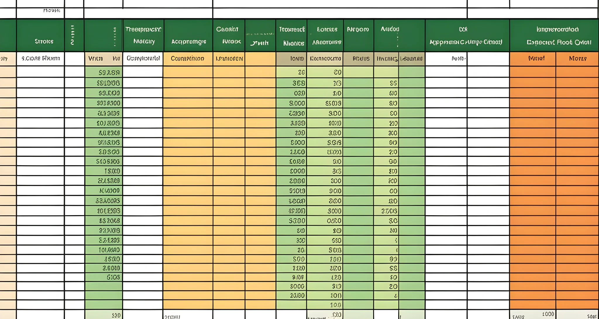The image size is (599, 319).
Task: Select the tan subheader cell "BIDUS"
Action: coord(359,59)
